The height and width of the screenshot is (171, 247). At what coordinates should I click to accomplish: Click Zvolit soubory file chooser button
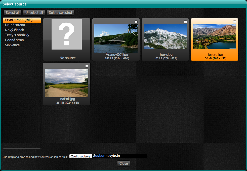pyautogui.click(x=81, y=156)
